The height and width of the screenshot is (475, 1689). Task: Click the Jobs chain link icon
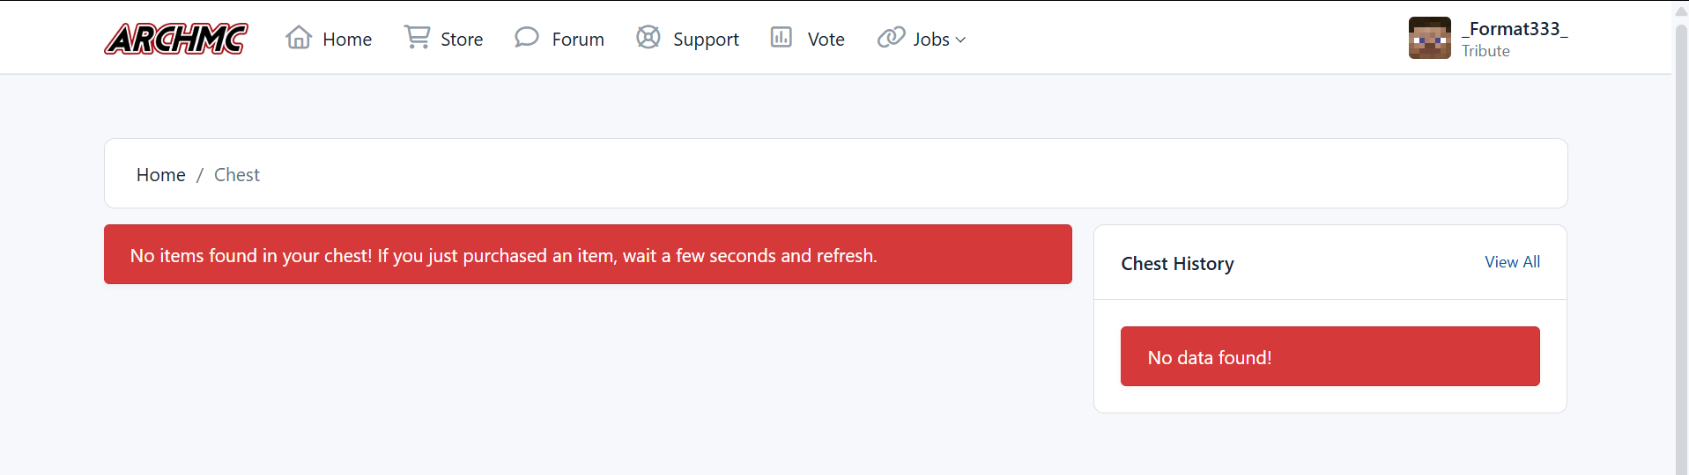[x=891, y=37]
